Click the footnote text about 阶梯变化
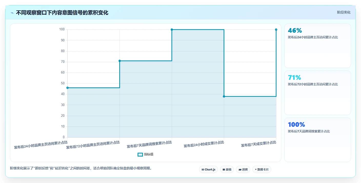This screenshot has height=183, width=361. 81,168
